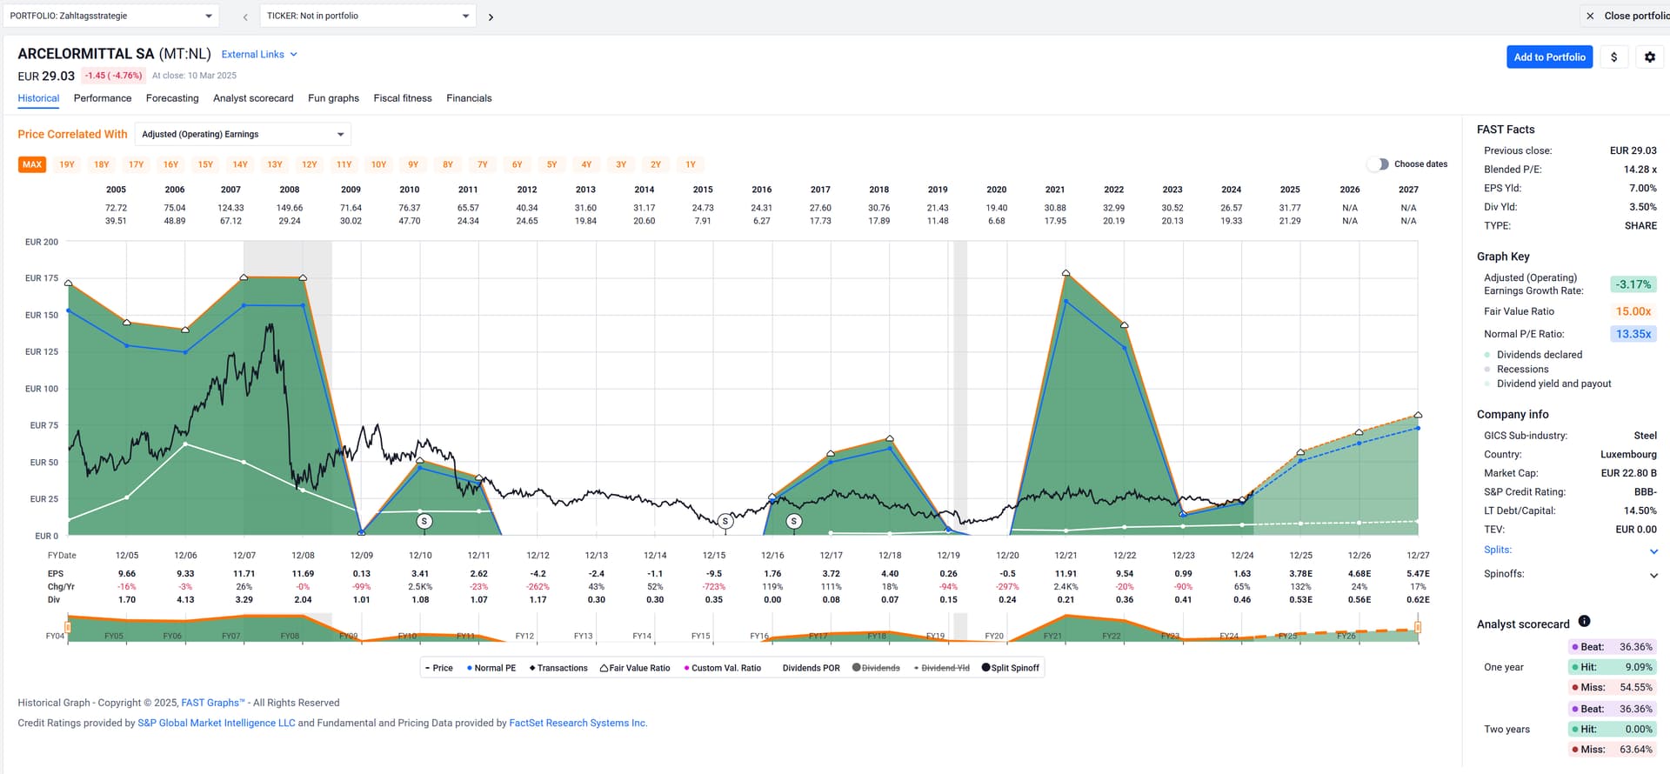Screen dimensions: 1670x774
Task: Select the 1Y time range
Action: coord(691,164)
